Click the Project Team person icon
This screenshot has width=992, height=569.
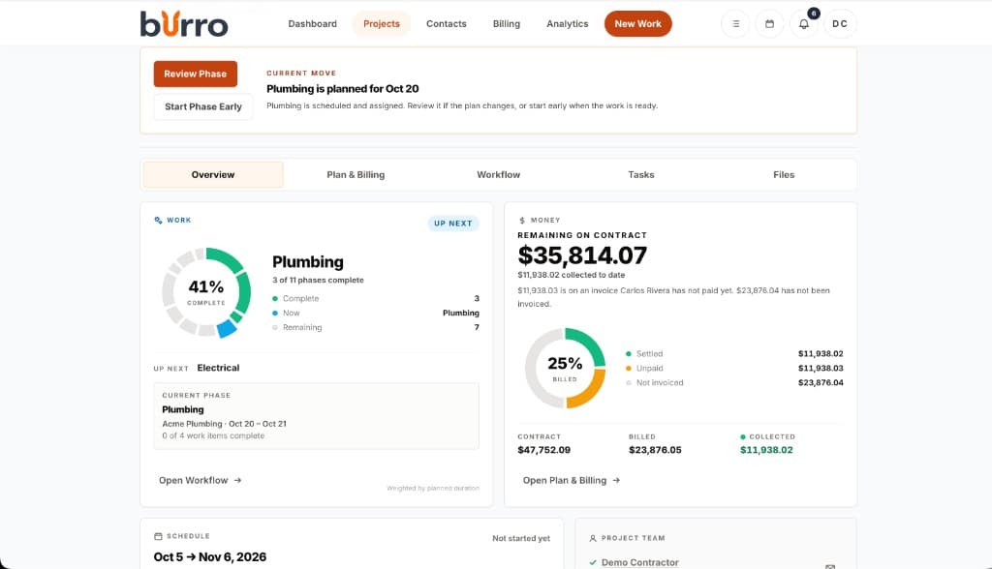point(593,539)
